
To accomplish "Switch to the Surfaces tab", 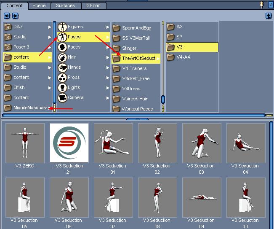I will pos(66,5).
